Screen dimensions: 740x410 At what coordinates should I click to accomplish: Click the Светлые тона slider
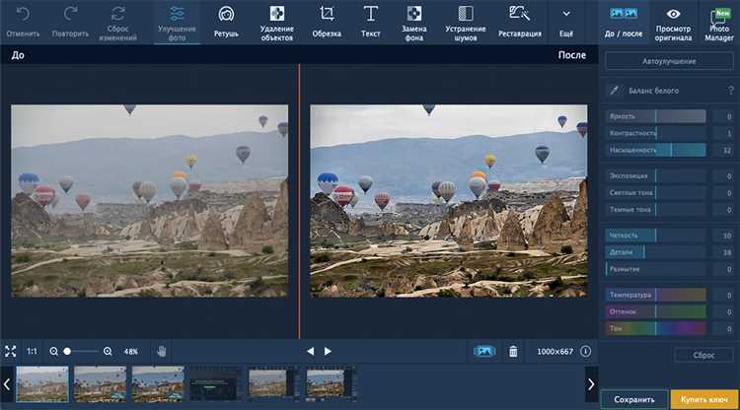[x=655, y=193]
